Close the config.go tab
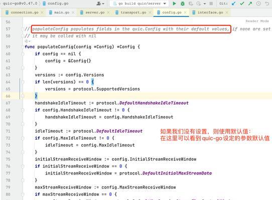The image size is (272, 200). [x=185, y=12]
